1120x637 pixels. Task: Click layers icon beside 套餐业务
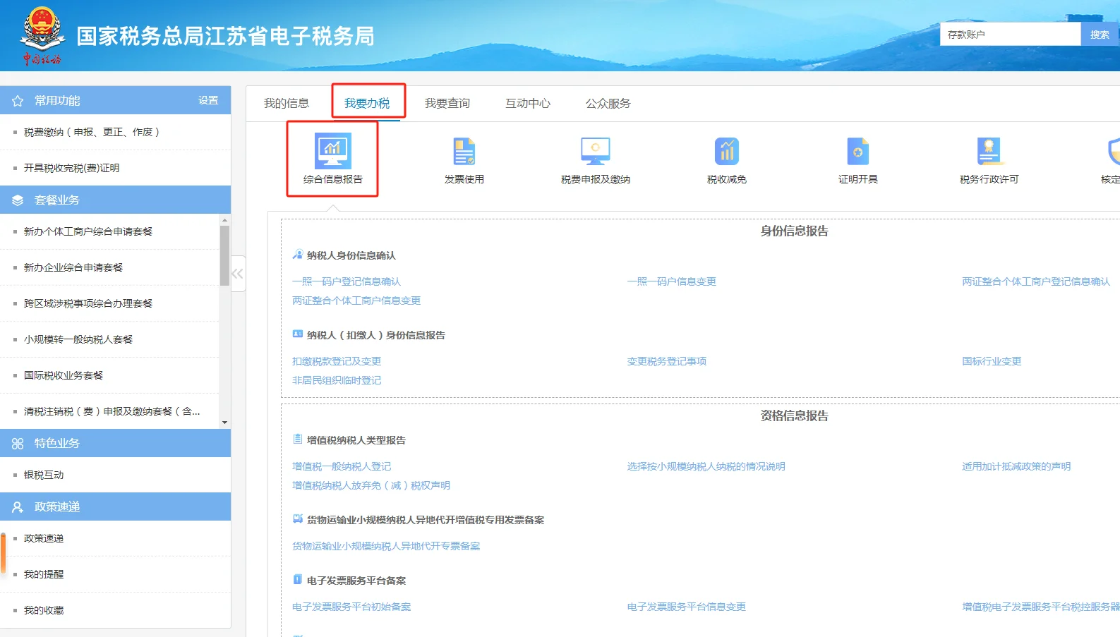(x=18, y=200)
